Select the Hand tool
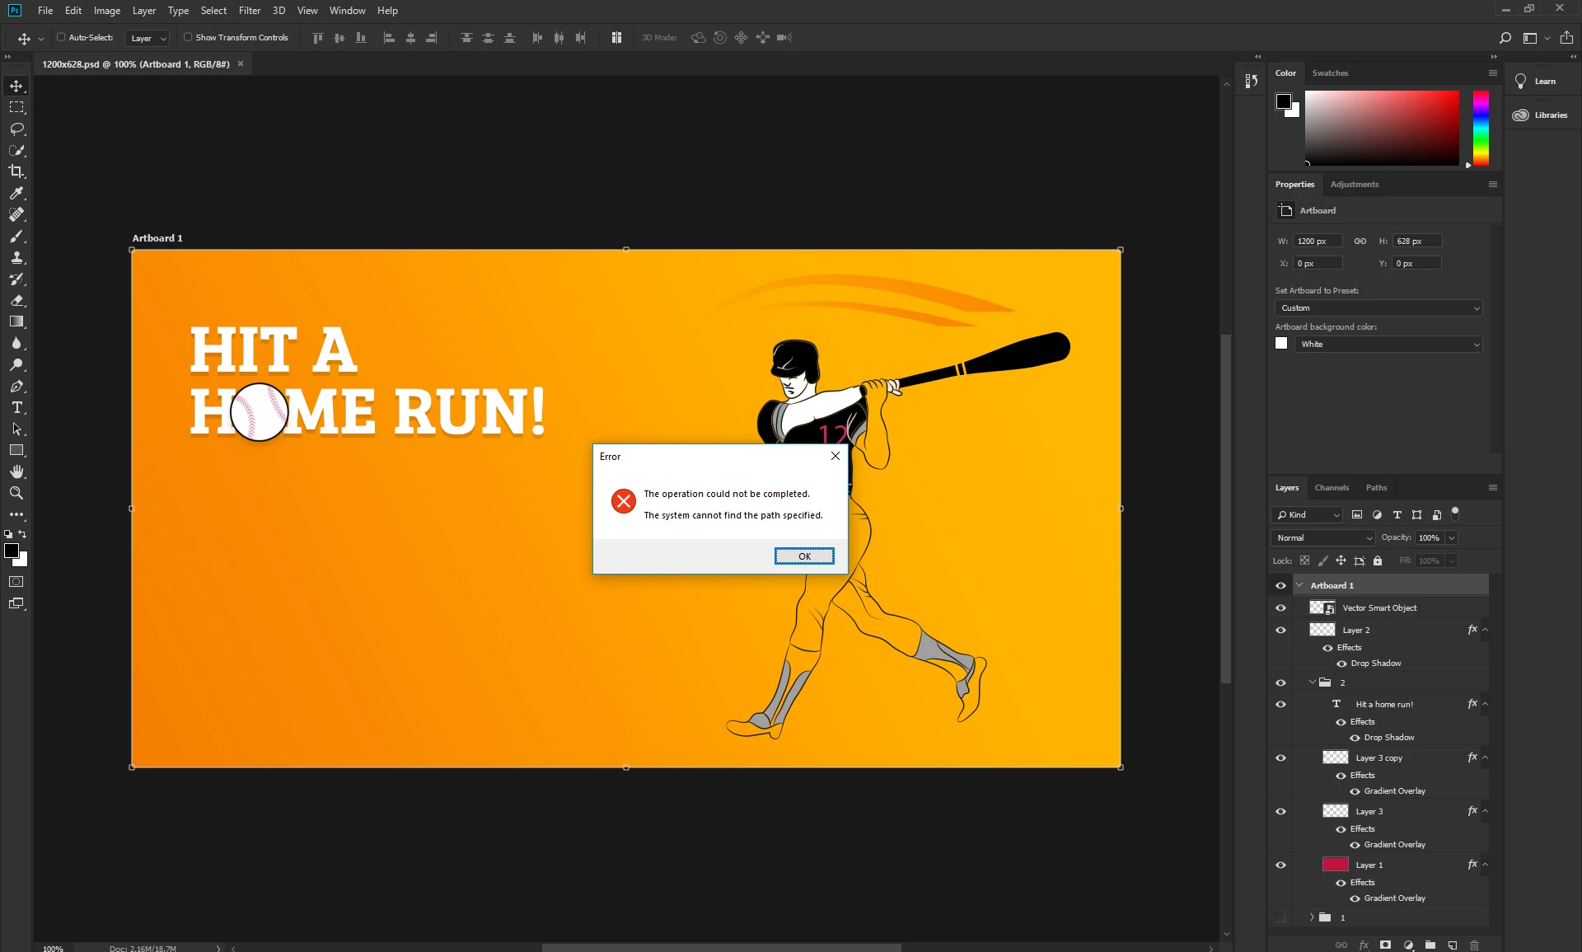1582x952 pixels. pyautogui.click(x=16, y=471)
